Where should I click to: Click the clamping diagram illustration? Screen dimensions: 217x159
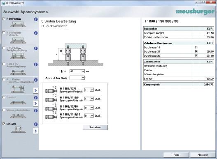[75, 55]
